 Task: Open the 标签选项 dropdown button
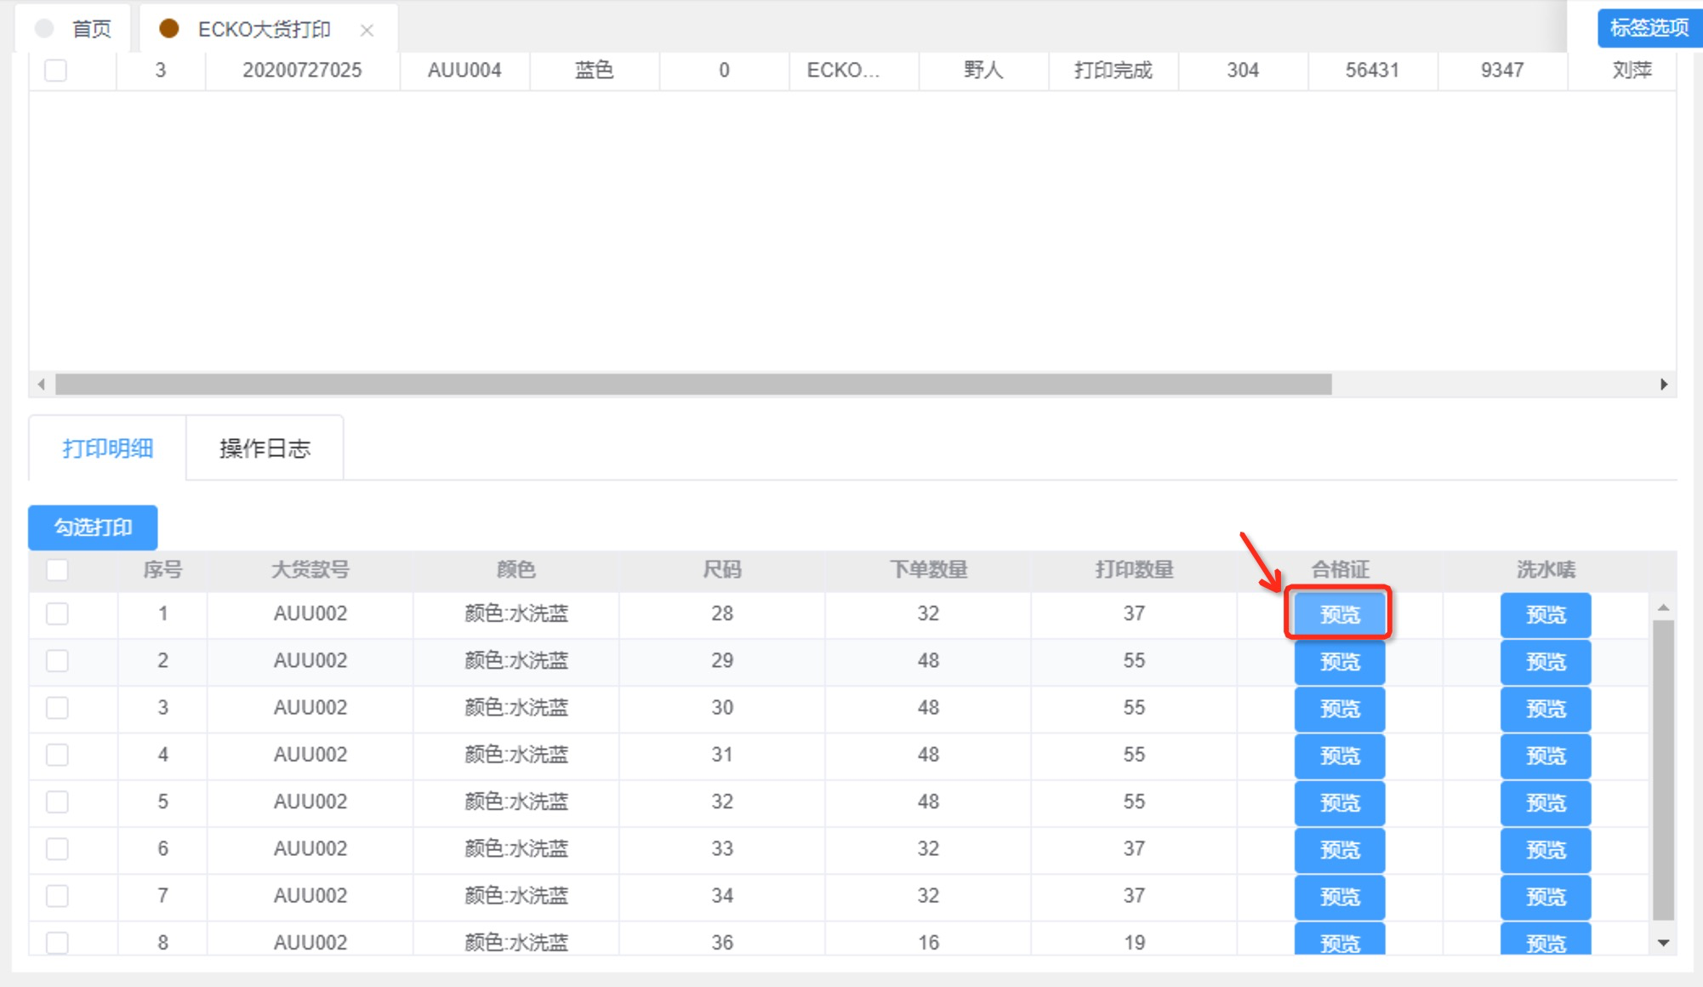click(x=1649, y=28)
